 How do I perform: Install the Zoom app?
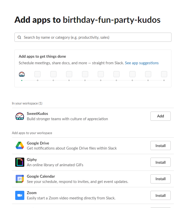[160, 195]
